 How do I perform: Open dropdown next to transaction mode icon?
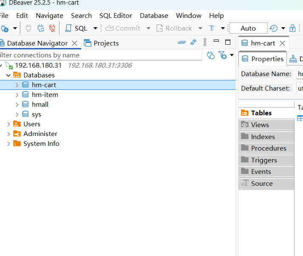click(223, 28)
